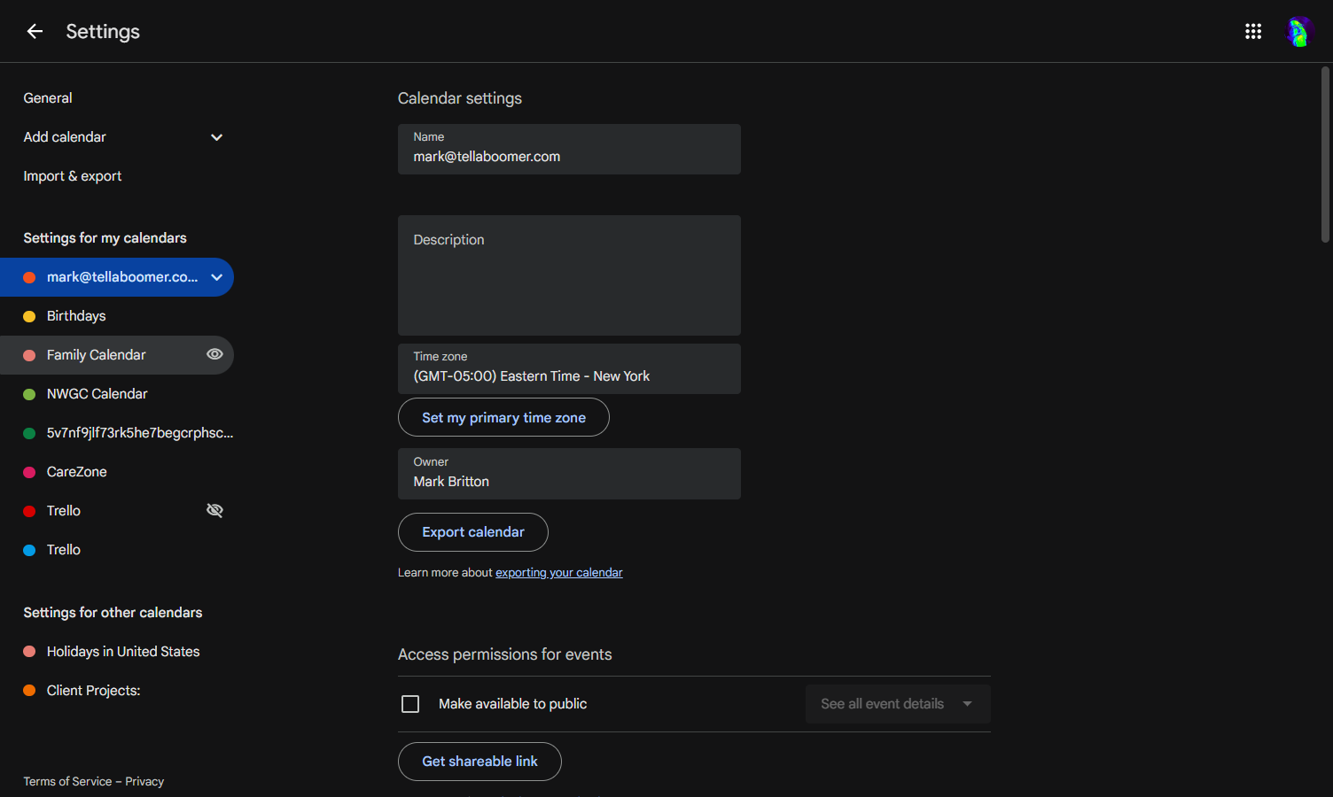
Task: Open Import & export settings
Action: click(x=73, y=176)
